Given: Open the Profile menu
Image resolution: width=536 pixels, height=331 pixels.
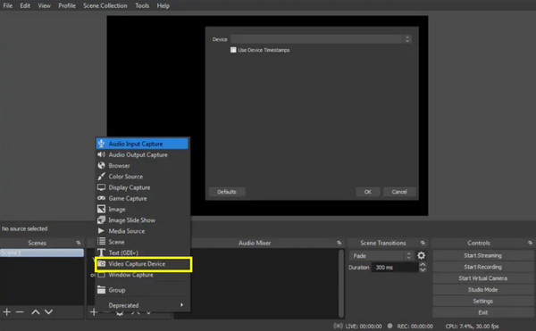Looking at the screenshot, I should (67, 6).
